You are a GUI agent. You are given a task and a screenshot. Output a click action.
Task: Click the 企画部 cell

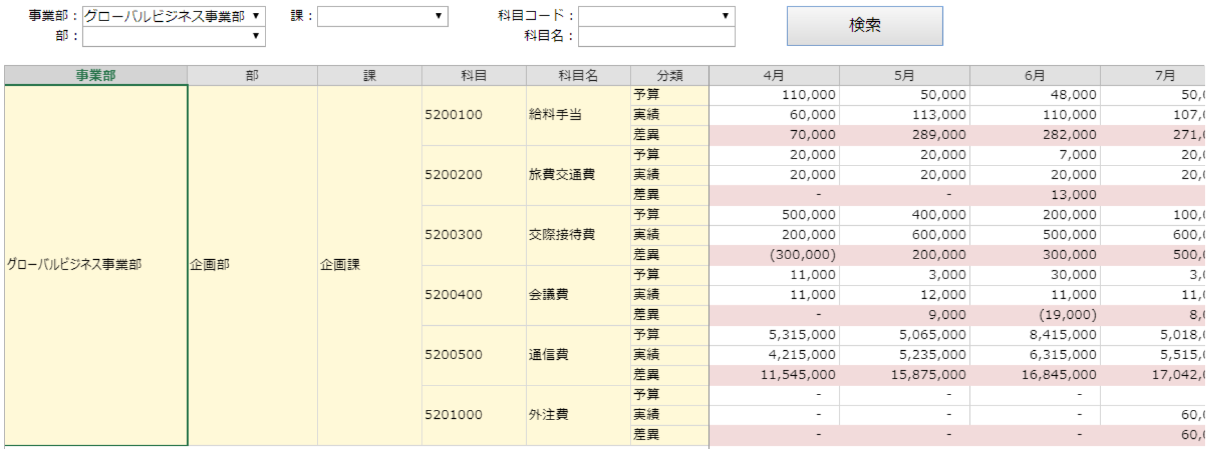coord(252,264)
